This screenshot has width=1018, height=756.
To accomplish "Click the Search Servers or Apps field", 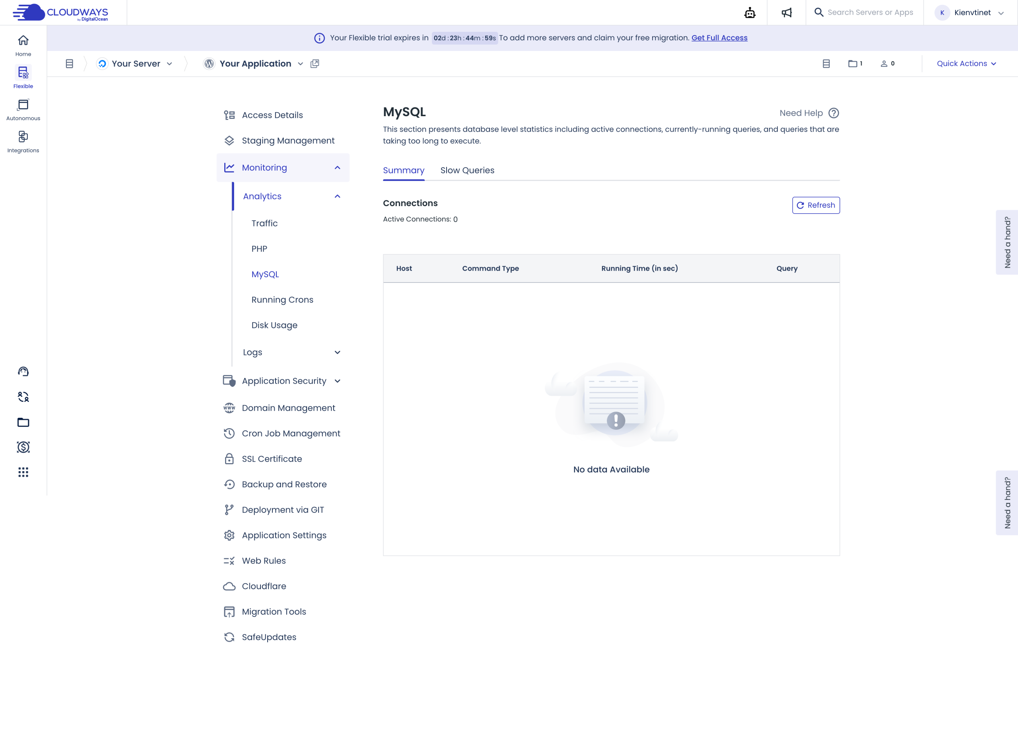I will click(870, 12).
